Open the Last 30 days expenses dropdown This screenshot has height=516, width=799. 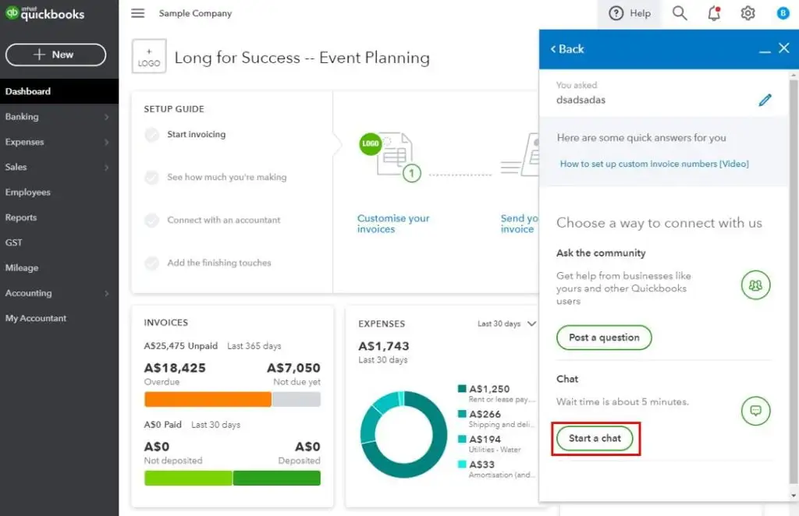click(507, 323)
